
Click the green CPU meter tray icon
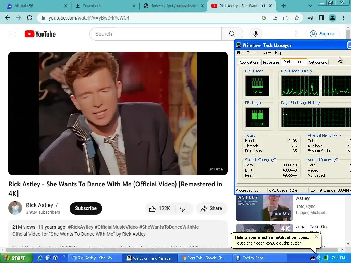point(326,258)
